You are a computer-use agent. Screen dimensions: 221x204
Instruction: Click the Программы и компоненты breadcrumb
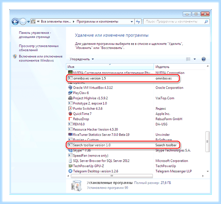tap(97, 22)
